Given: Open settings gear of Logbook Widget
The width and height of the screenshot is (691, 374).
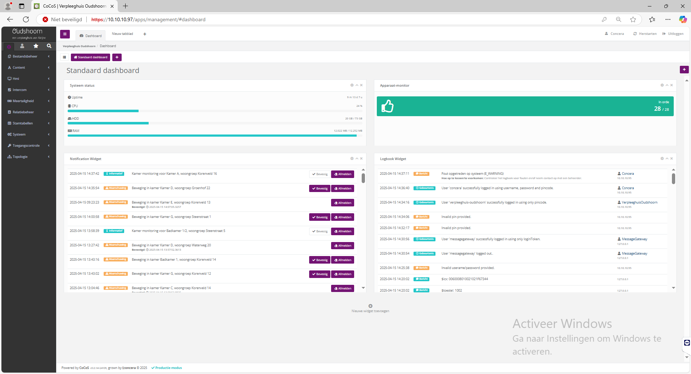Looking at the screenshot, I should click(x=662, y=159).
